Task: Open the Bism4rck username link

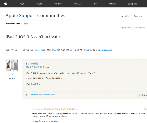Action: [32, 63]
